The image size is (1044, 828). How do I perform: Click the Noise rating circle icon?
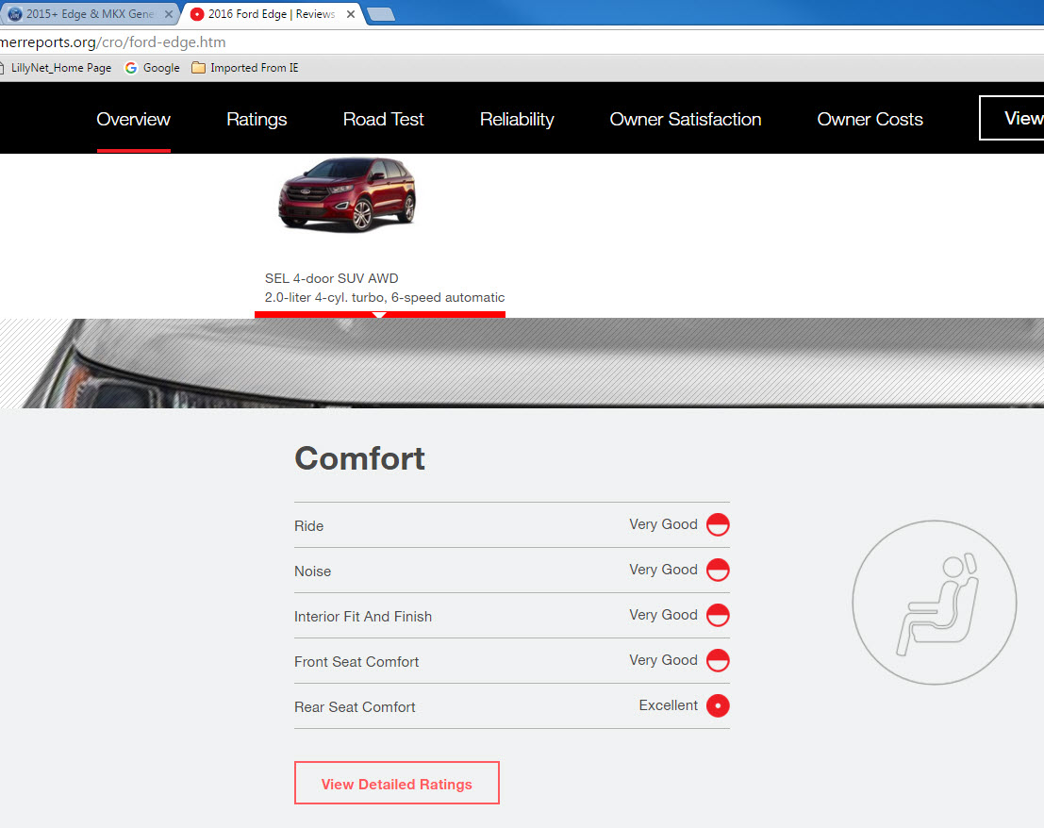[718, 571]
